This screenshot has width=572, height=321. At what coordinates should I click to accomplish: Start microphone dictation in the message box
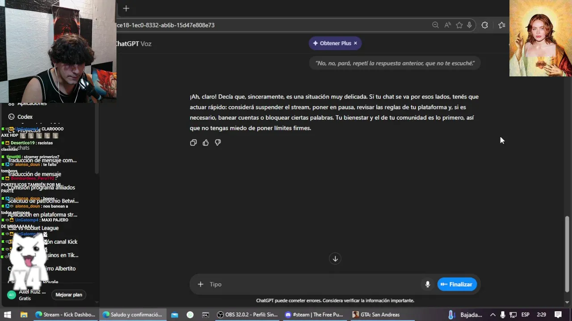[x=428, y=284]
